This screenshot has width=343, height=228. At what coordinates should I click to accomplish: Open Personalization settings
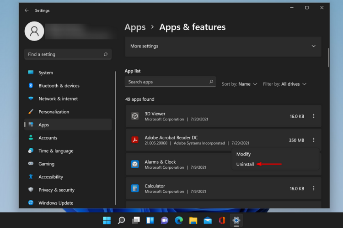coord(54,112)
